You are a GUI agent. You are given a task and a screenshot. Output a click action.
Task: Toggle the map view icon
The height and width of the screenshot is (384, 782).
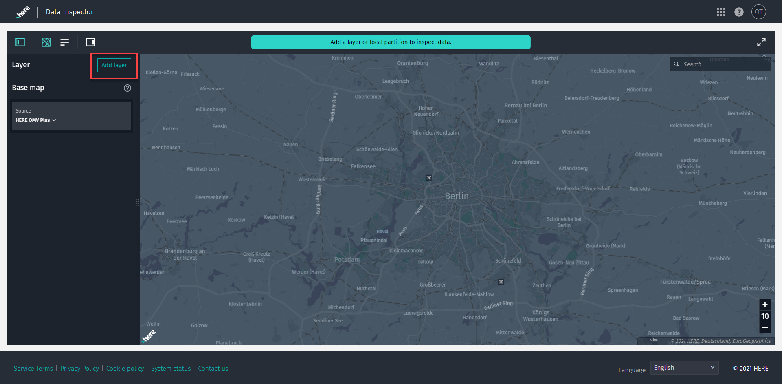click(46, 42)
